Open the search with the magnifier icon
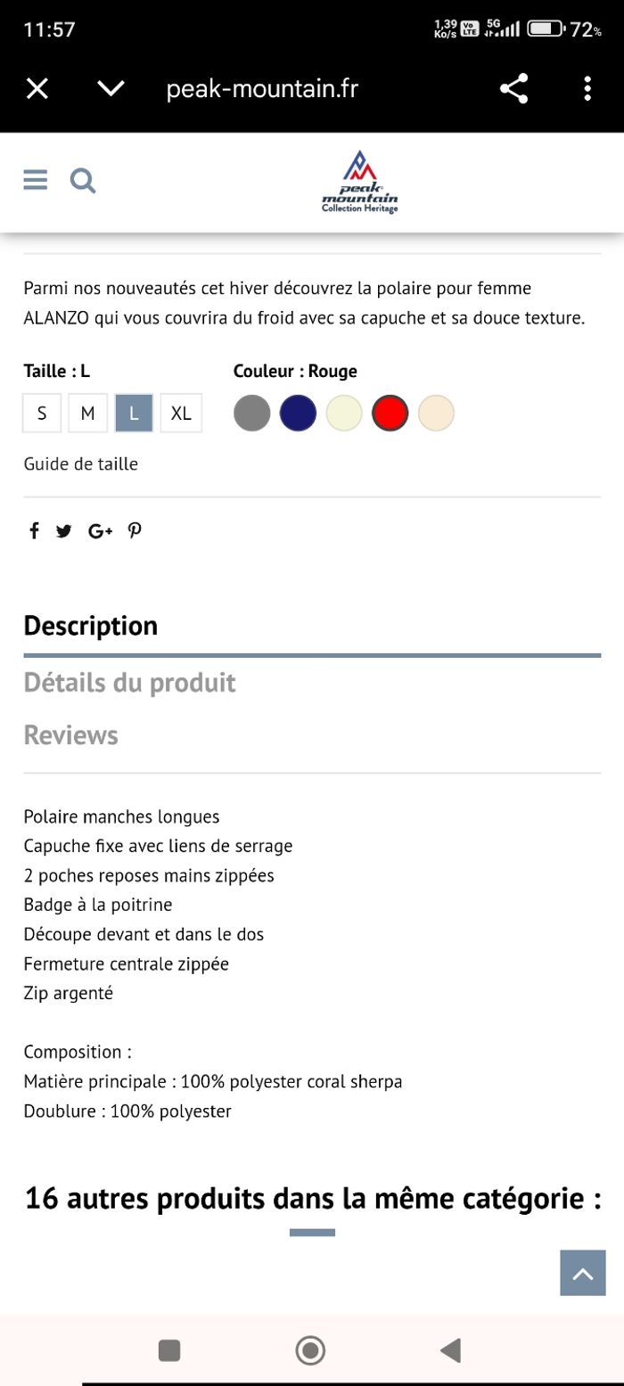Viewport: 624px width, 1386px height. click(82, 179)
